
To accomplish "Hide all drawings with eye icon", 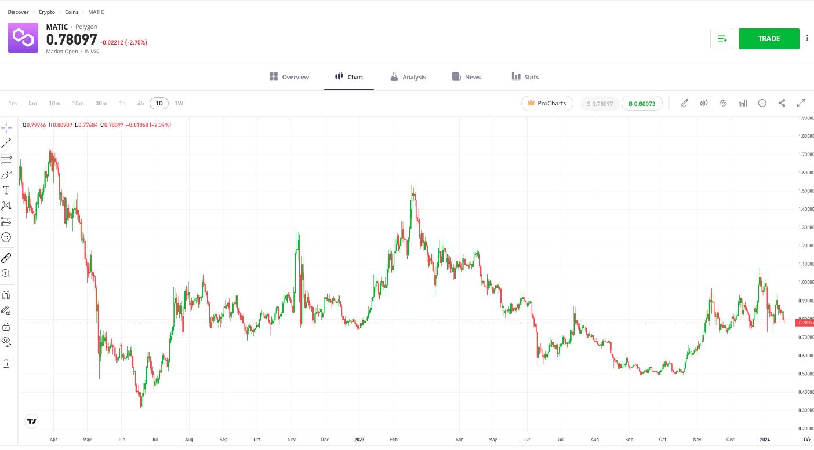I will (6, 341).
